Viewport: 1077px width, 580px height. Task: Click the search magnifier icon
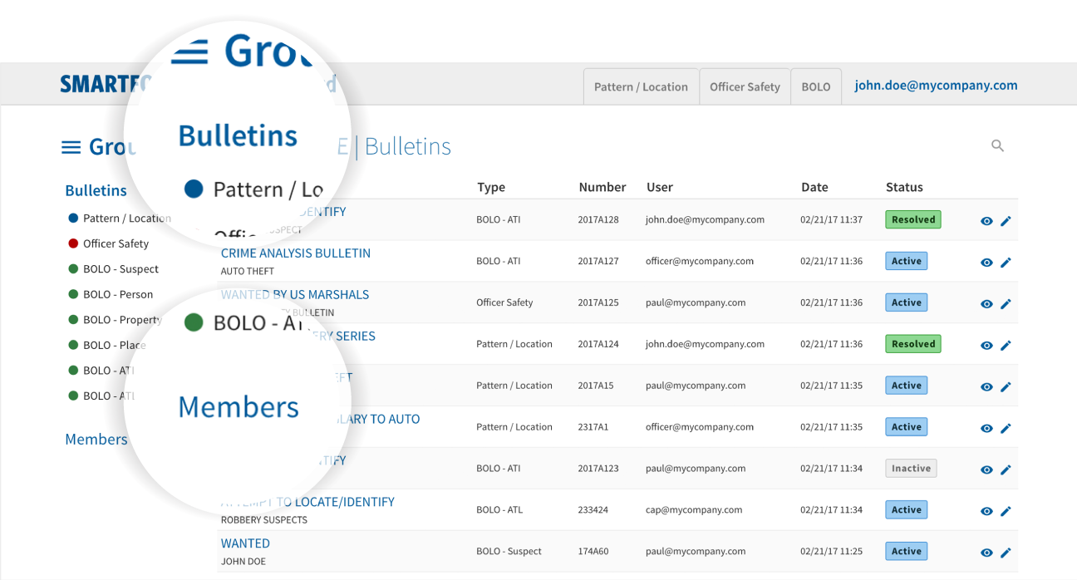[x=997, y=146]
